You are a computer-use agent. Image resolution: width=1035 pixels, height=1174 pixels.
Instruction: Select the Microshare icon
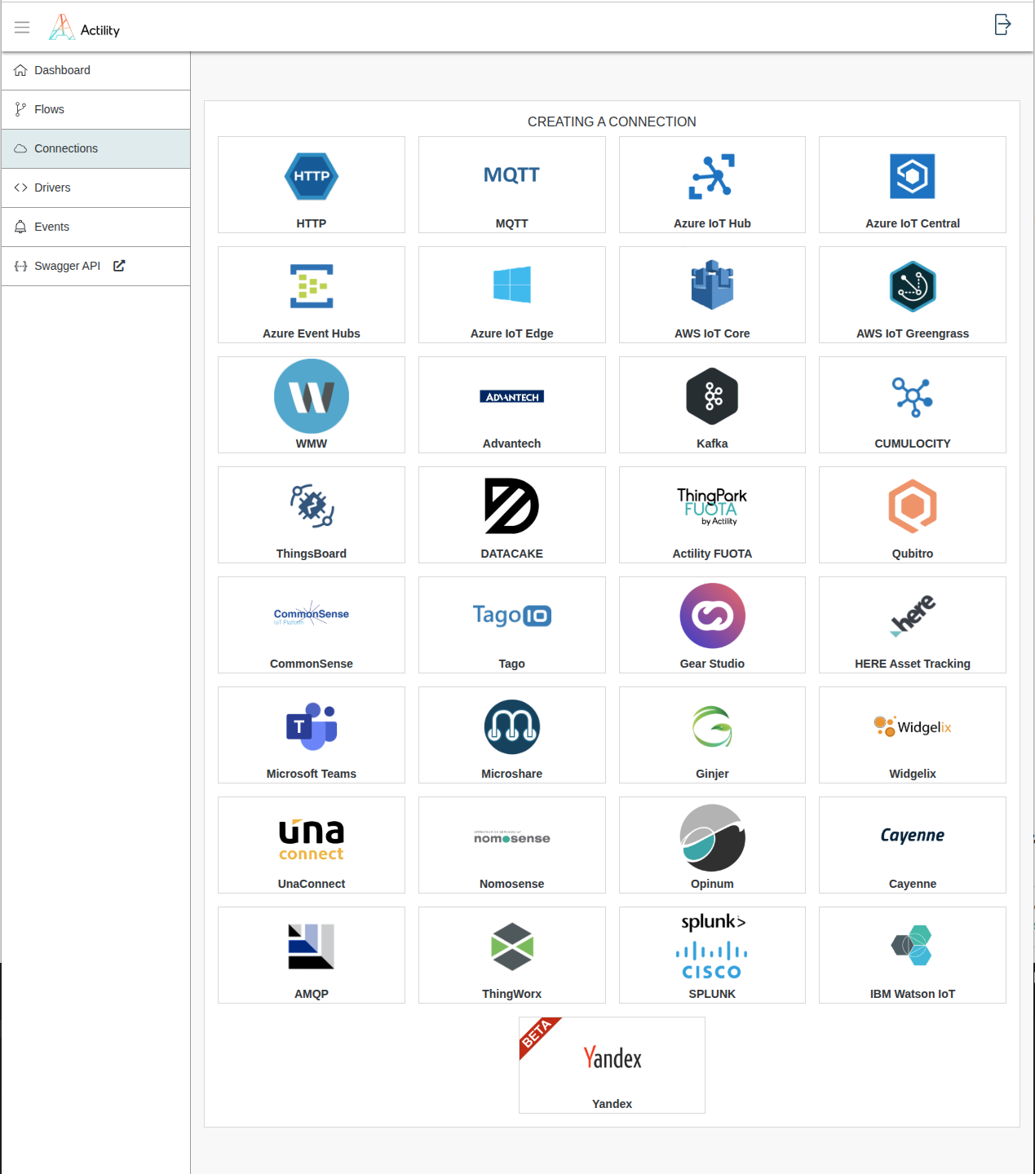point(511,726)
